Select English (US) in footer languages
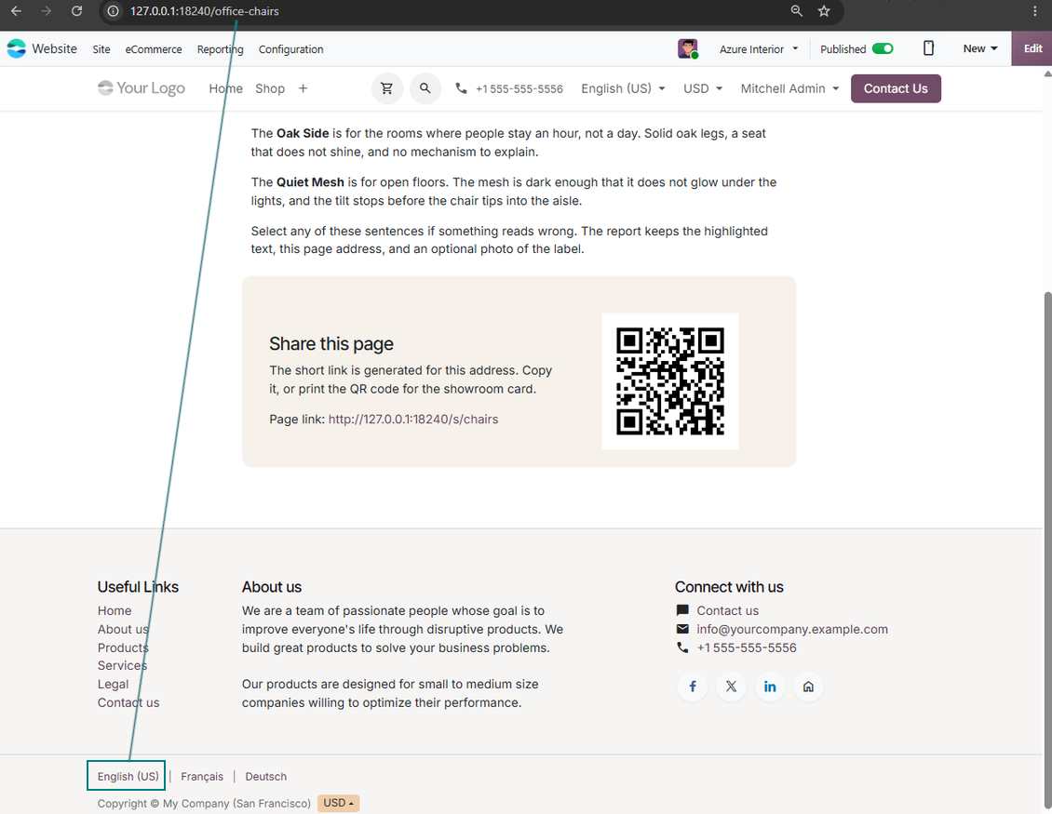 click(x=128, y=777)
